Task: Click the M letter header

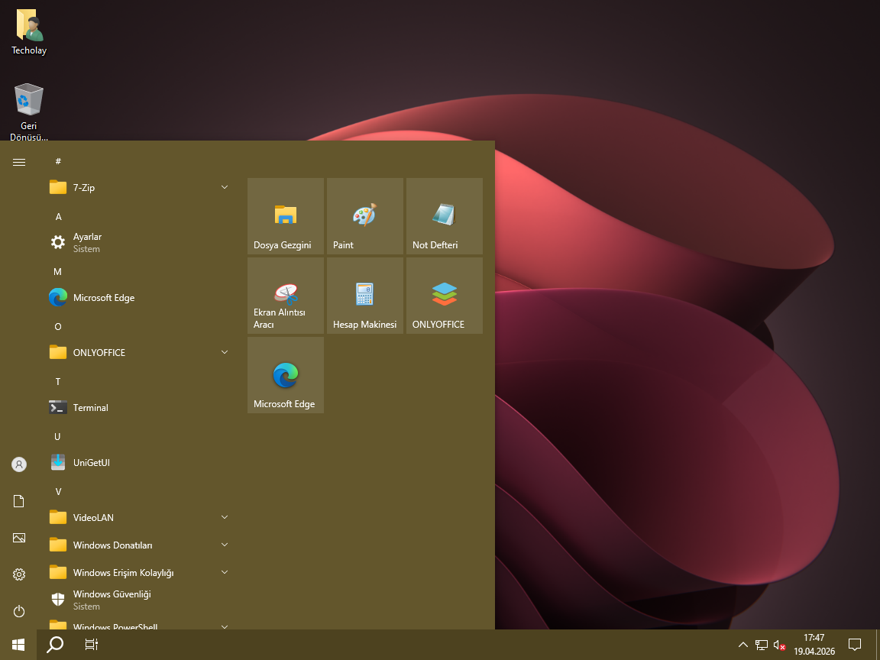Action: tap(58, 272)
